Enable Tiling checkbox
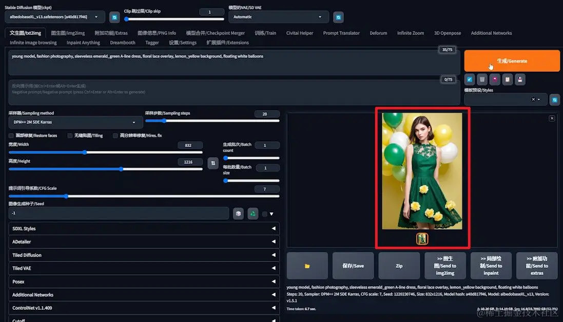Screen dimensions: 563x322 (70, 135)
